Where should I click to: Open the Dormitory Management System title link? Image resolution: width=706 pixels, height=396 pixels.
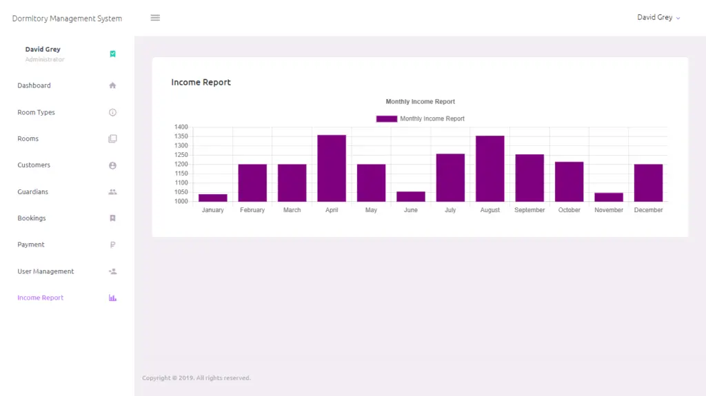point(67,19)
